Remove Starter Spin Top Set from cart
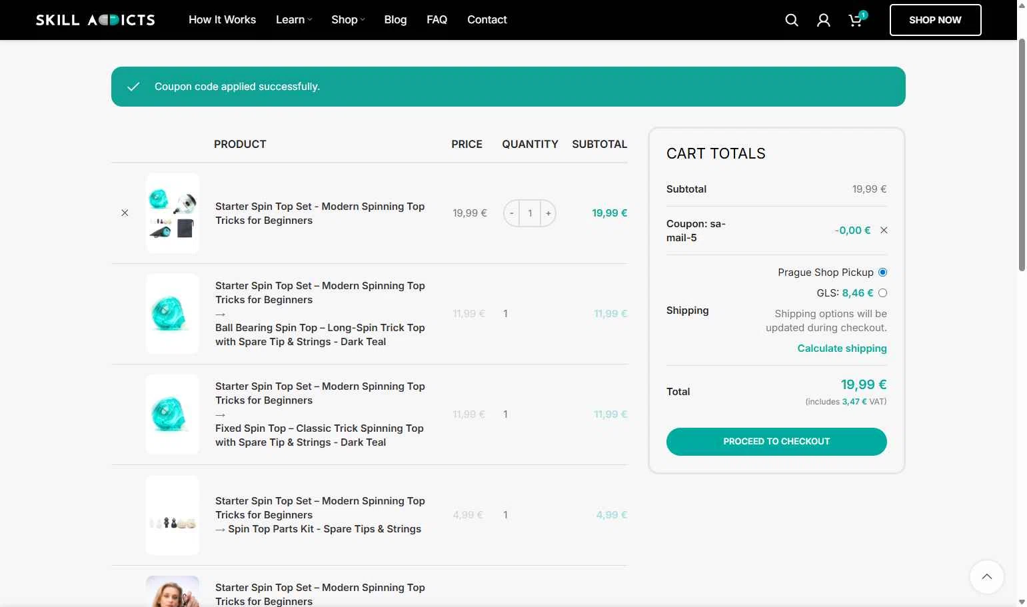 coord(125,213)
